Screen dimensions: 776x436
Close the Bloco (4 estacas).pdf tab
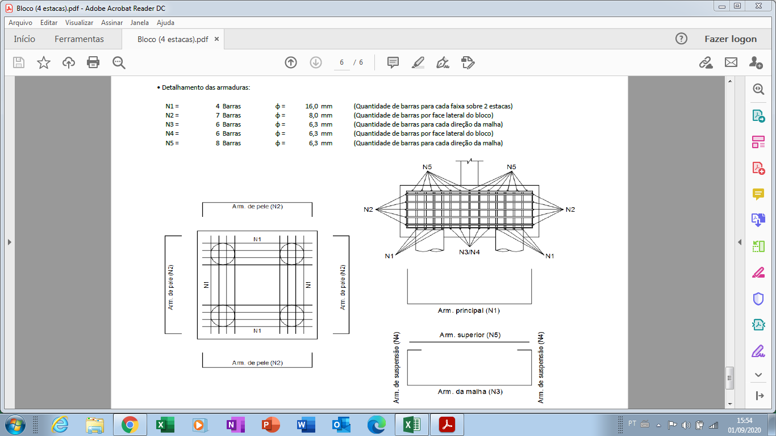[217, 39]
